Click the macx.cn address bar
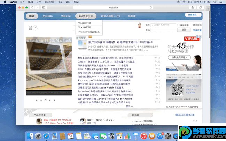Image resolution: width=226 pixels, height=141 pixels. point(113,8)
